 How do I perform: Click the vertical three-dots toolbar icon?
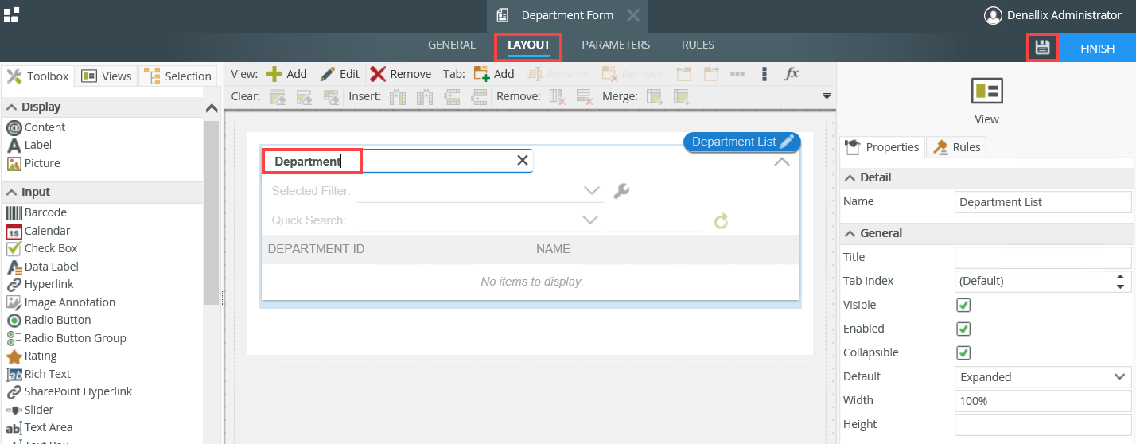click(x=764, y=74)
